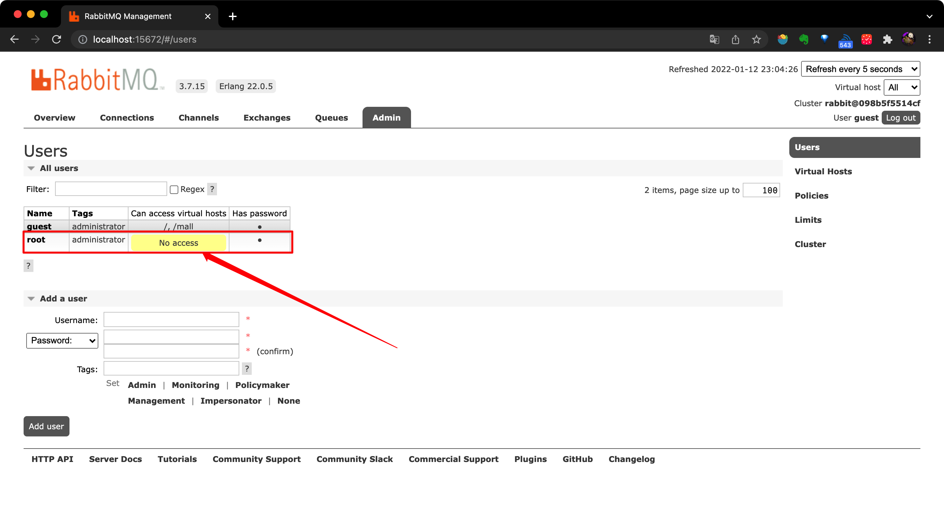Open Server Docs footer link

115,459
